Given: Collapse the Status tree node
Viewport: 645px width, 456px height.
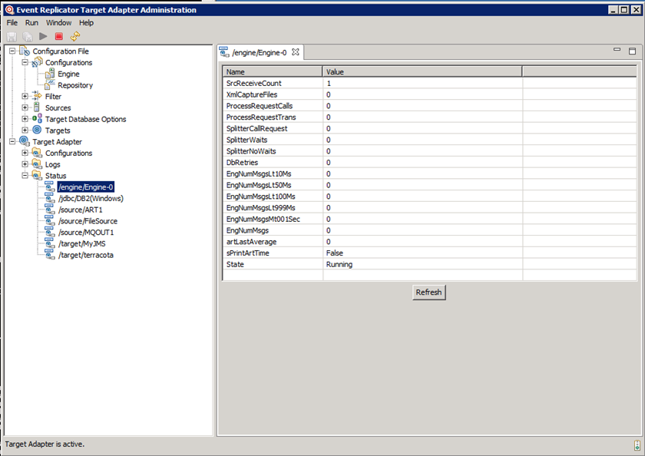Looking at the screenshot, I should pyautogui.click(x=25, y=176).
